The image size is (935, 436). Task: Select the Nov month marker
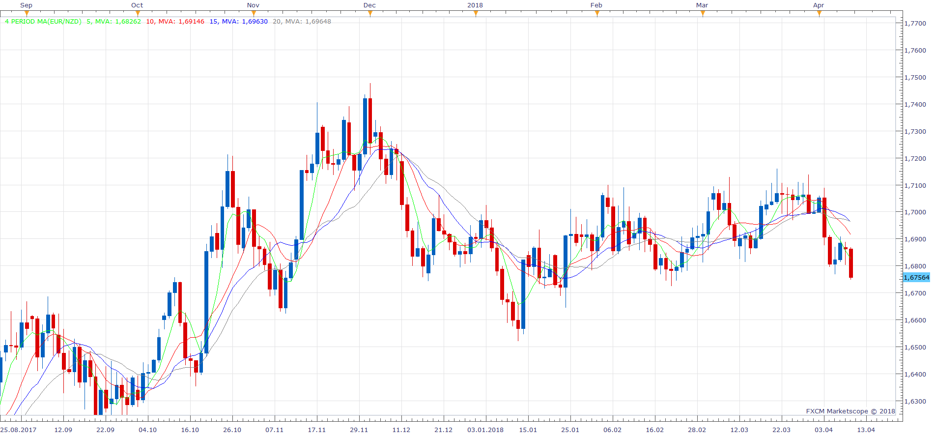point(253,5)
